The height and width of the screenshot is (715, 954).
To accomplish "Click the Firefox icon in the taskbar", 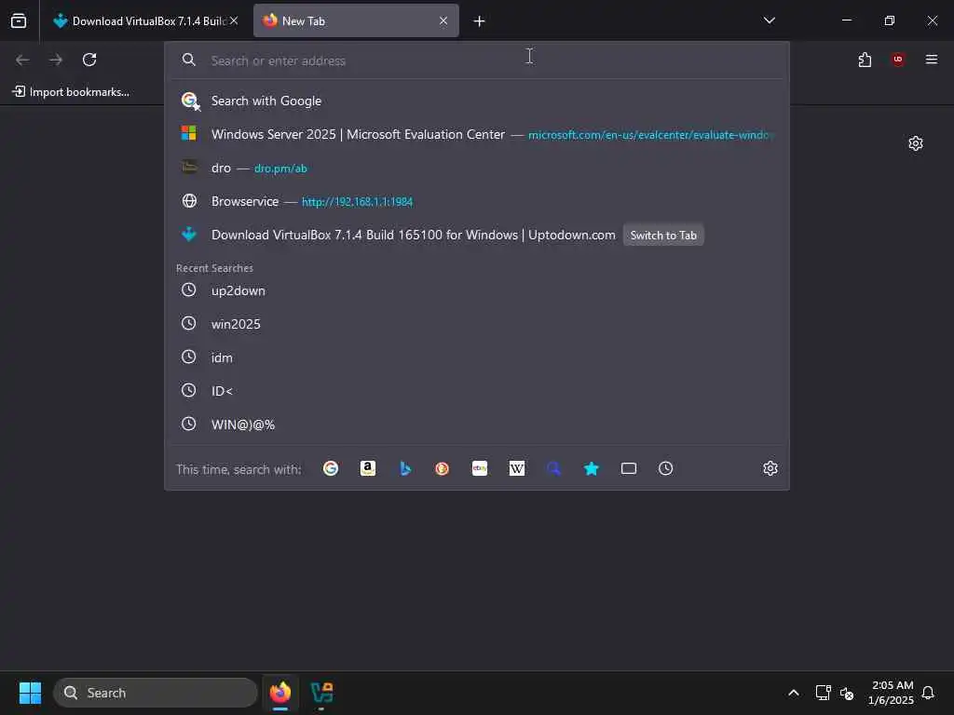I will [x=280, y=693].
